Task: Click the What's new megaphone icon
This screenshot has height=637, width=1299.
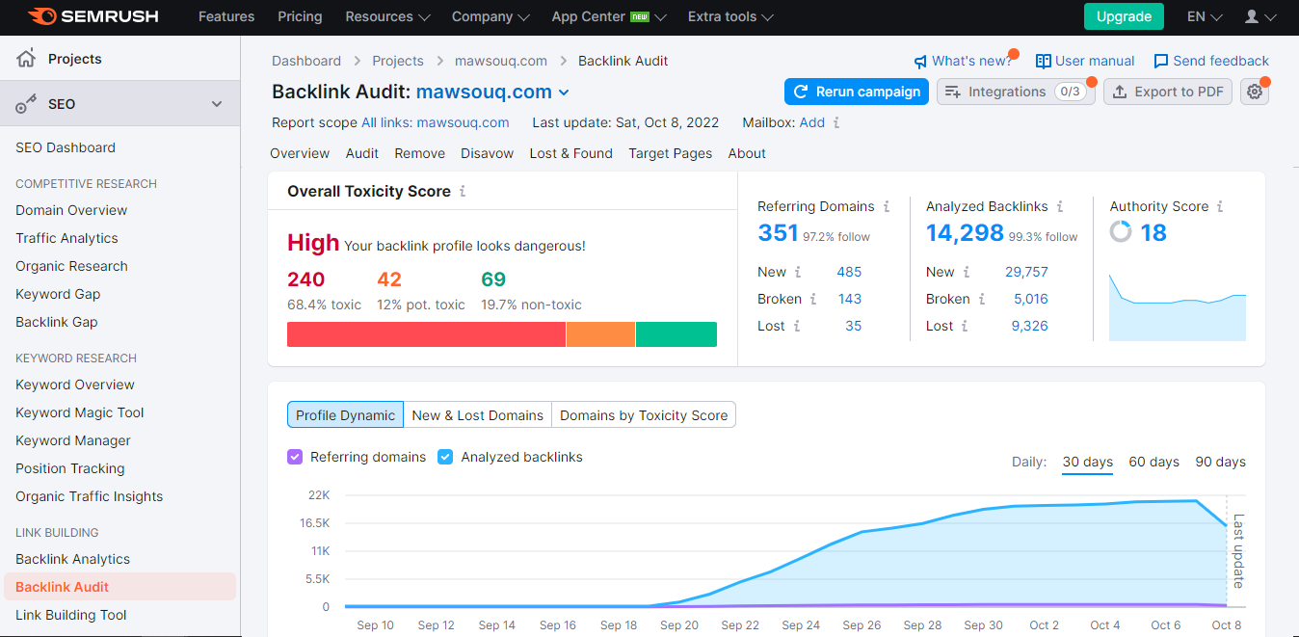Action: (921, 62)
